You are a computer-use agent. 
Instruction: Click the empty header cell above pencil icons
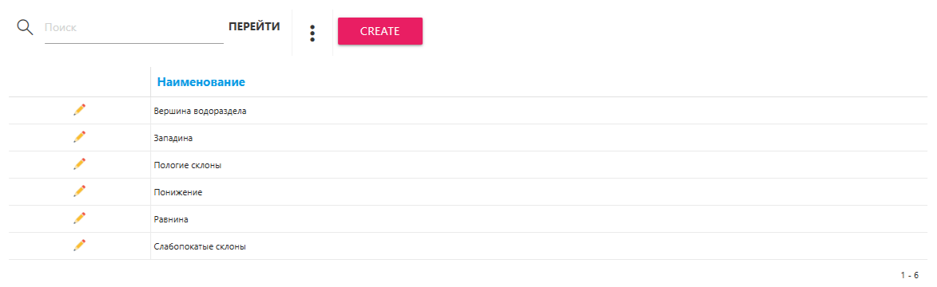(79, 82)
